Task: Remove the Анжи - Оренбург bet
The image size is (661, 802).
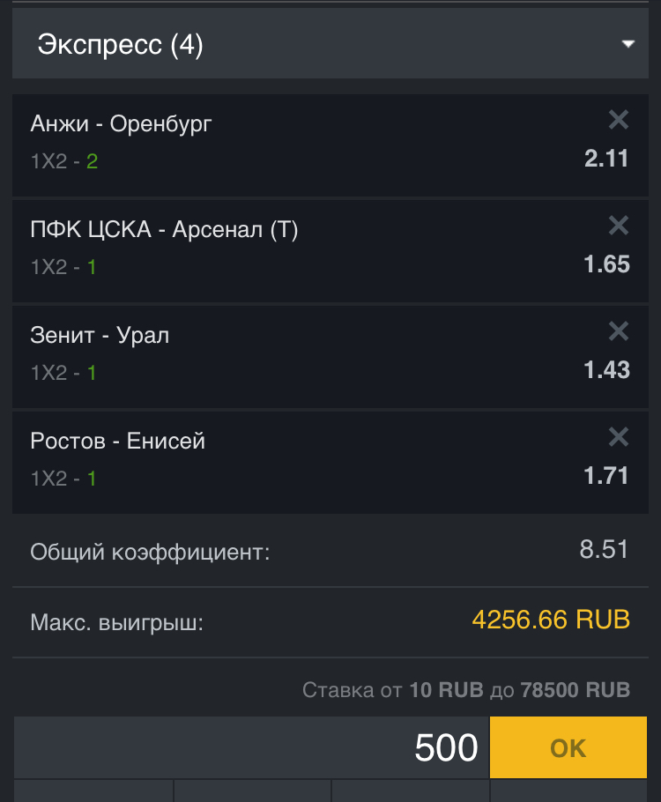Action: coord(619,120)
